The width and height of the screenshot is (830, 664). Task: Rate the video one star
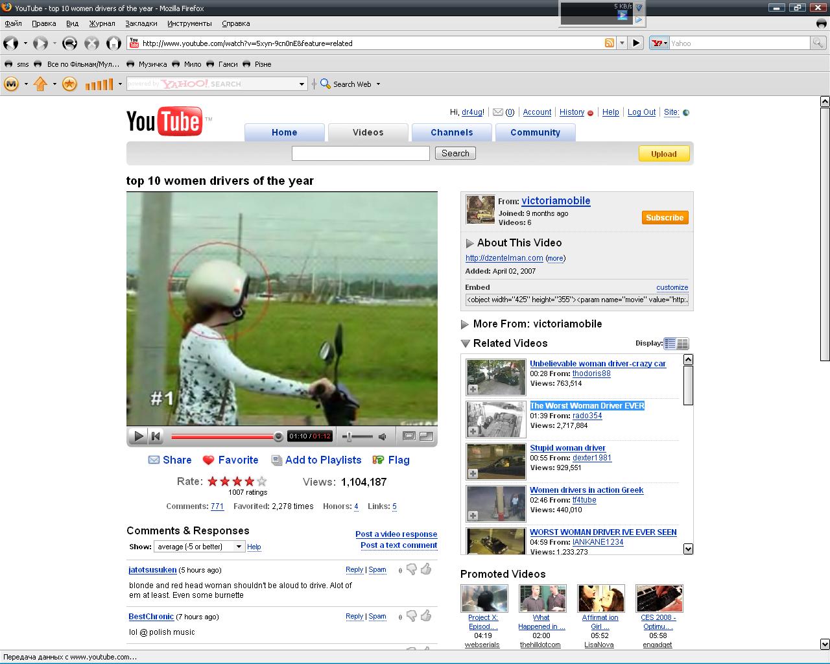[213, 481]
